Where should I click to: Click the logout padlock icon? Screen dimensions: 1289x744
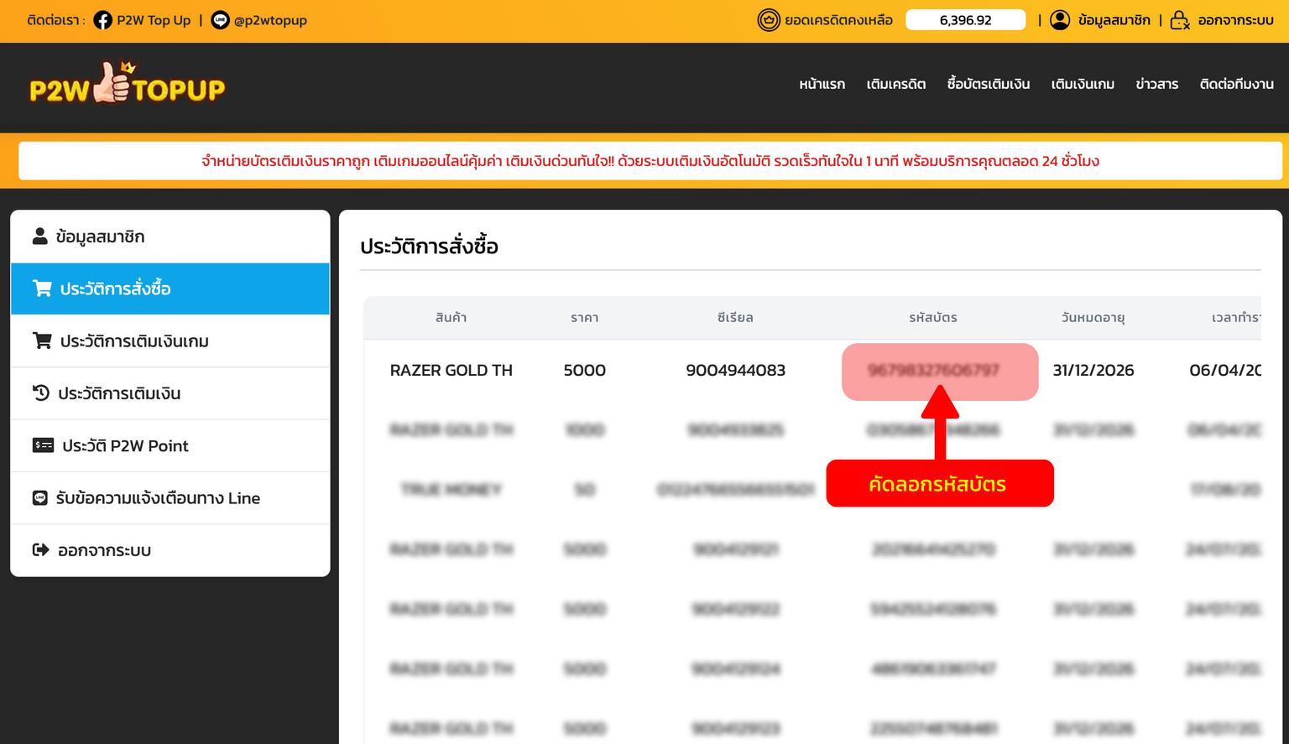(x=1180, y=20)
